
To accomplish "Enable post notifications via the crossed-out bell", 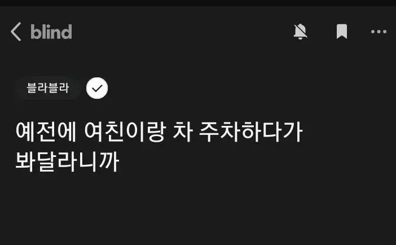I will point(300,32).
